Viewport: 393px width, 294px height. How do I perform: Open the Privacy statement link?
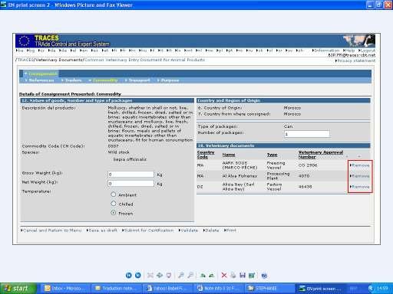(355, 60)
